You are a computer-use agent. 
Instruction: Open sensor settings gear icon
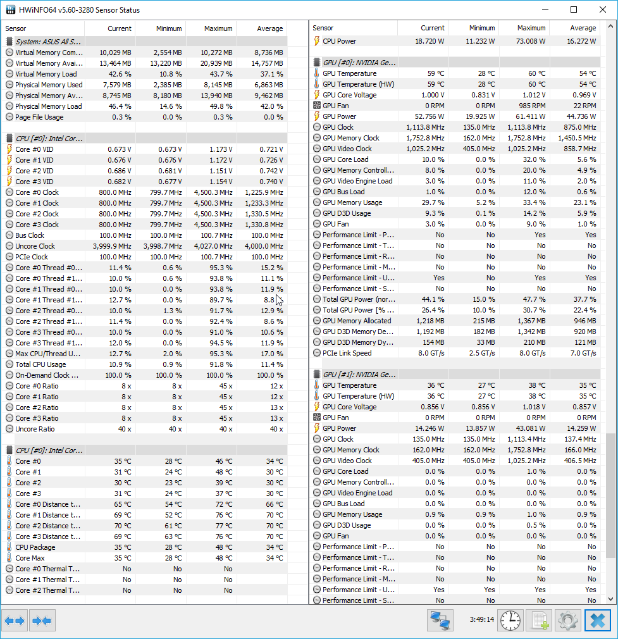(567, 621)
